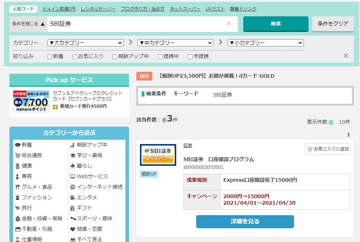
Task: Open the 結婚・恋愛 heart category
Action: 86,229
